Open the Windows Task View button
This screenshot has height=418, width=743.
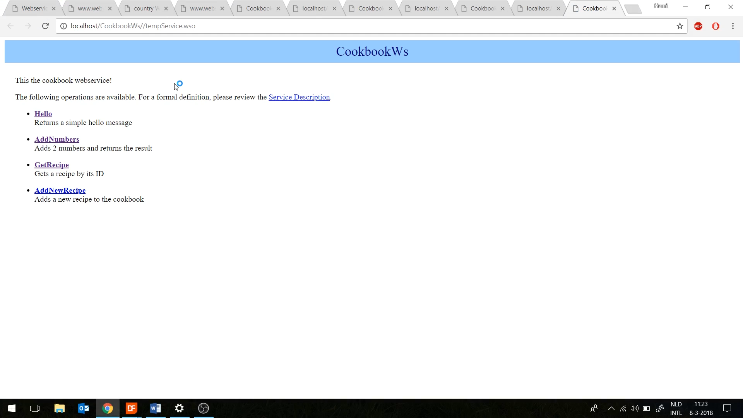pos(35,408)
